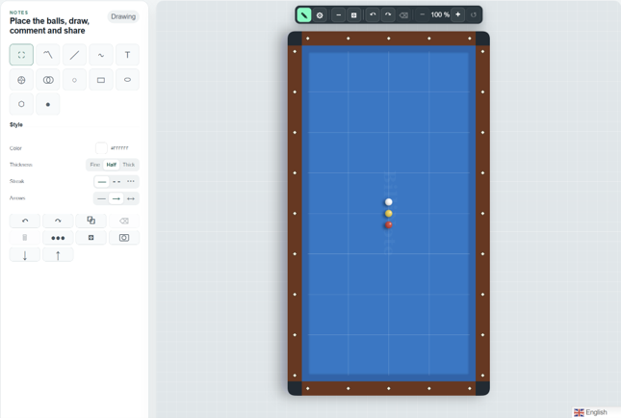Screen dimensions: 621x418
Task: Click the undo arrow in the notes panel
Action: (25, 221)
